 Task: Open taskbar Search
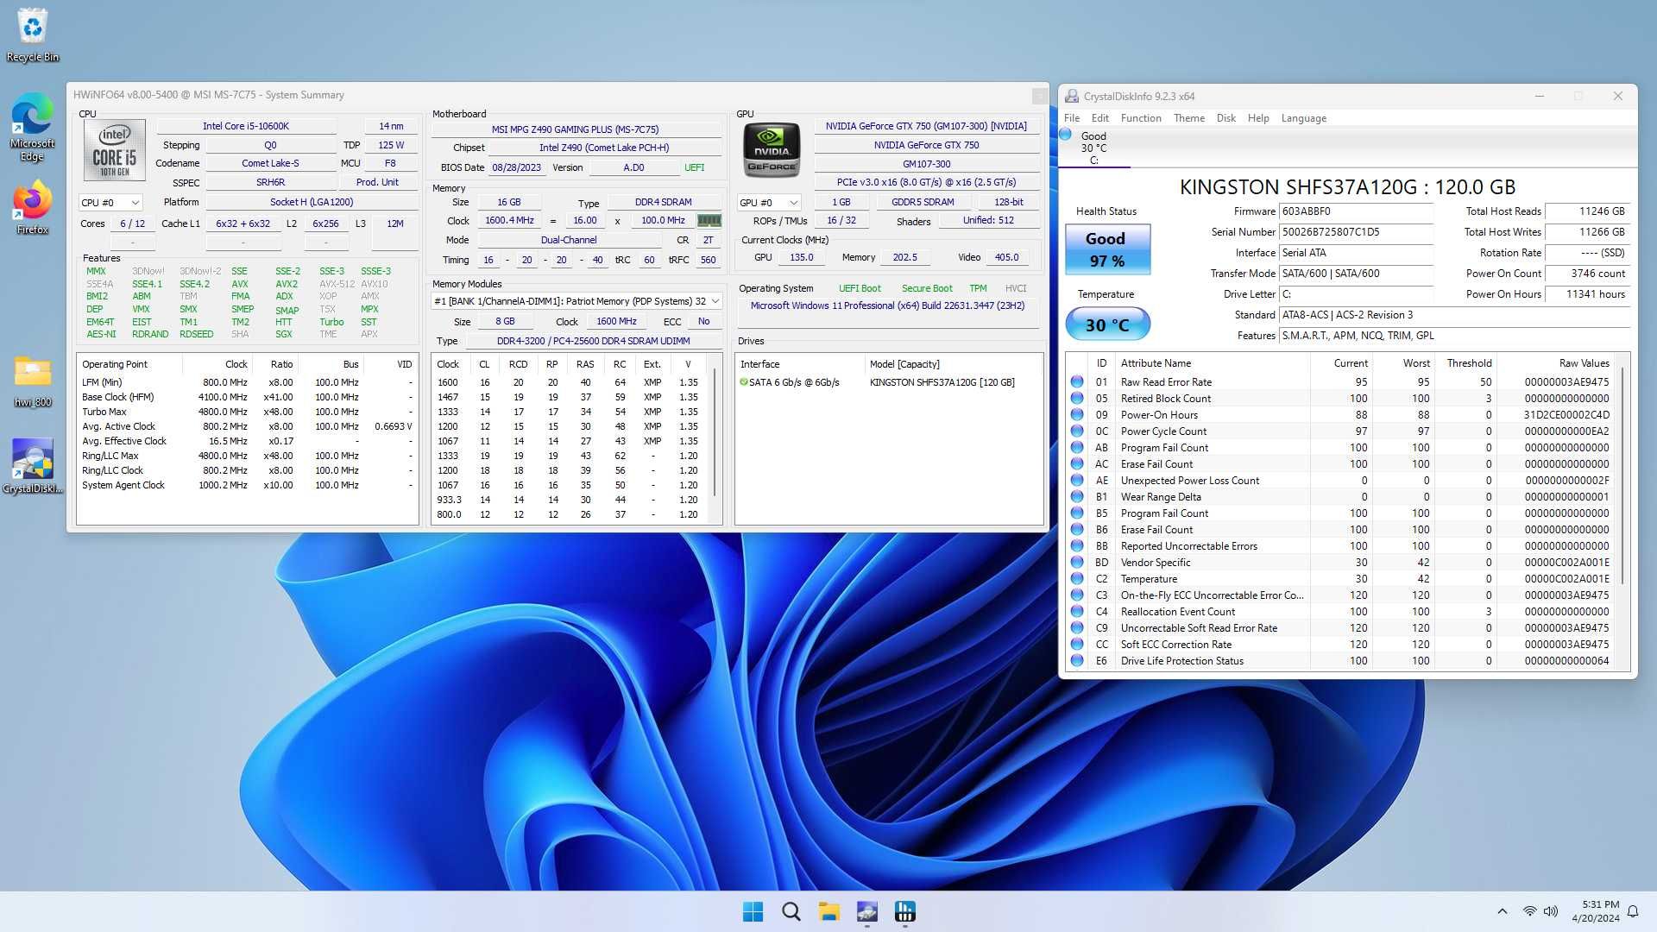pos(791,911)
